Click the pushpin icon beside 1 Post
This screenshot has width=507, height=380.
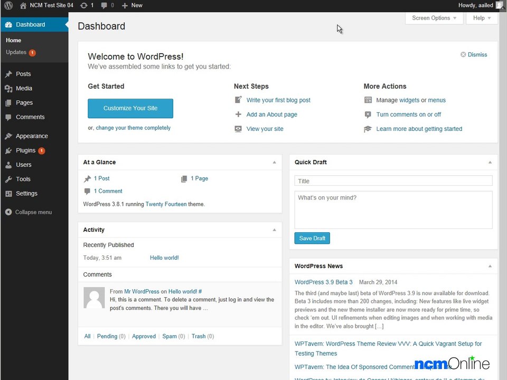click(87, 179)
